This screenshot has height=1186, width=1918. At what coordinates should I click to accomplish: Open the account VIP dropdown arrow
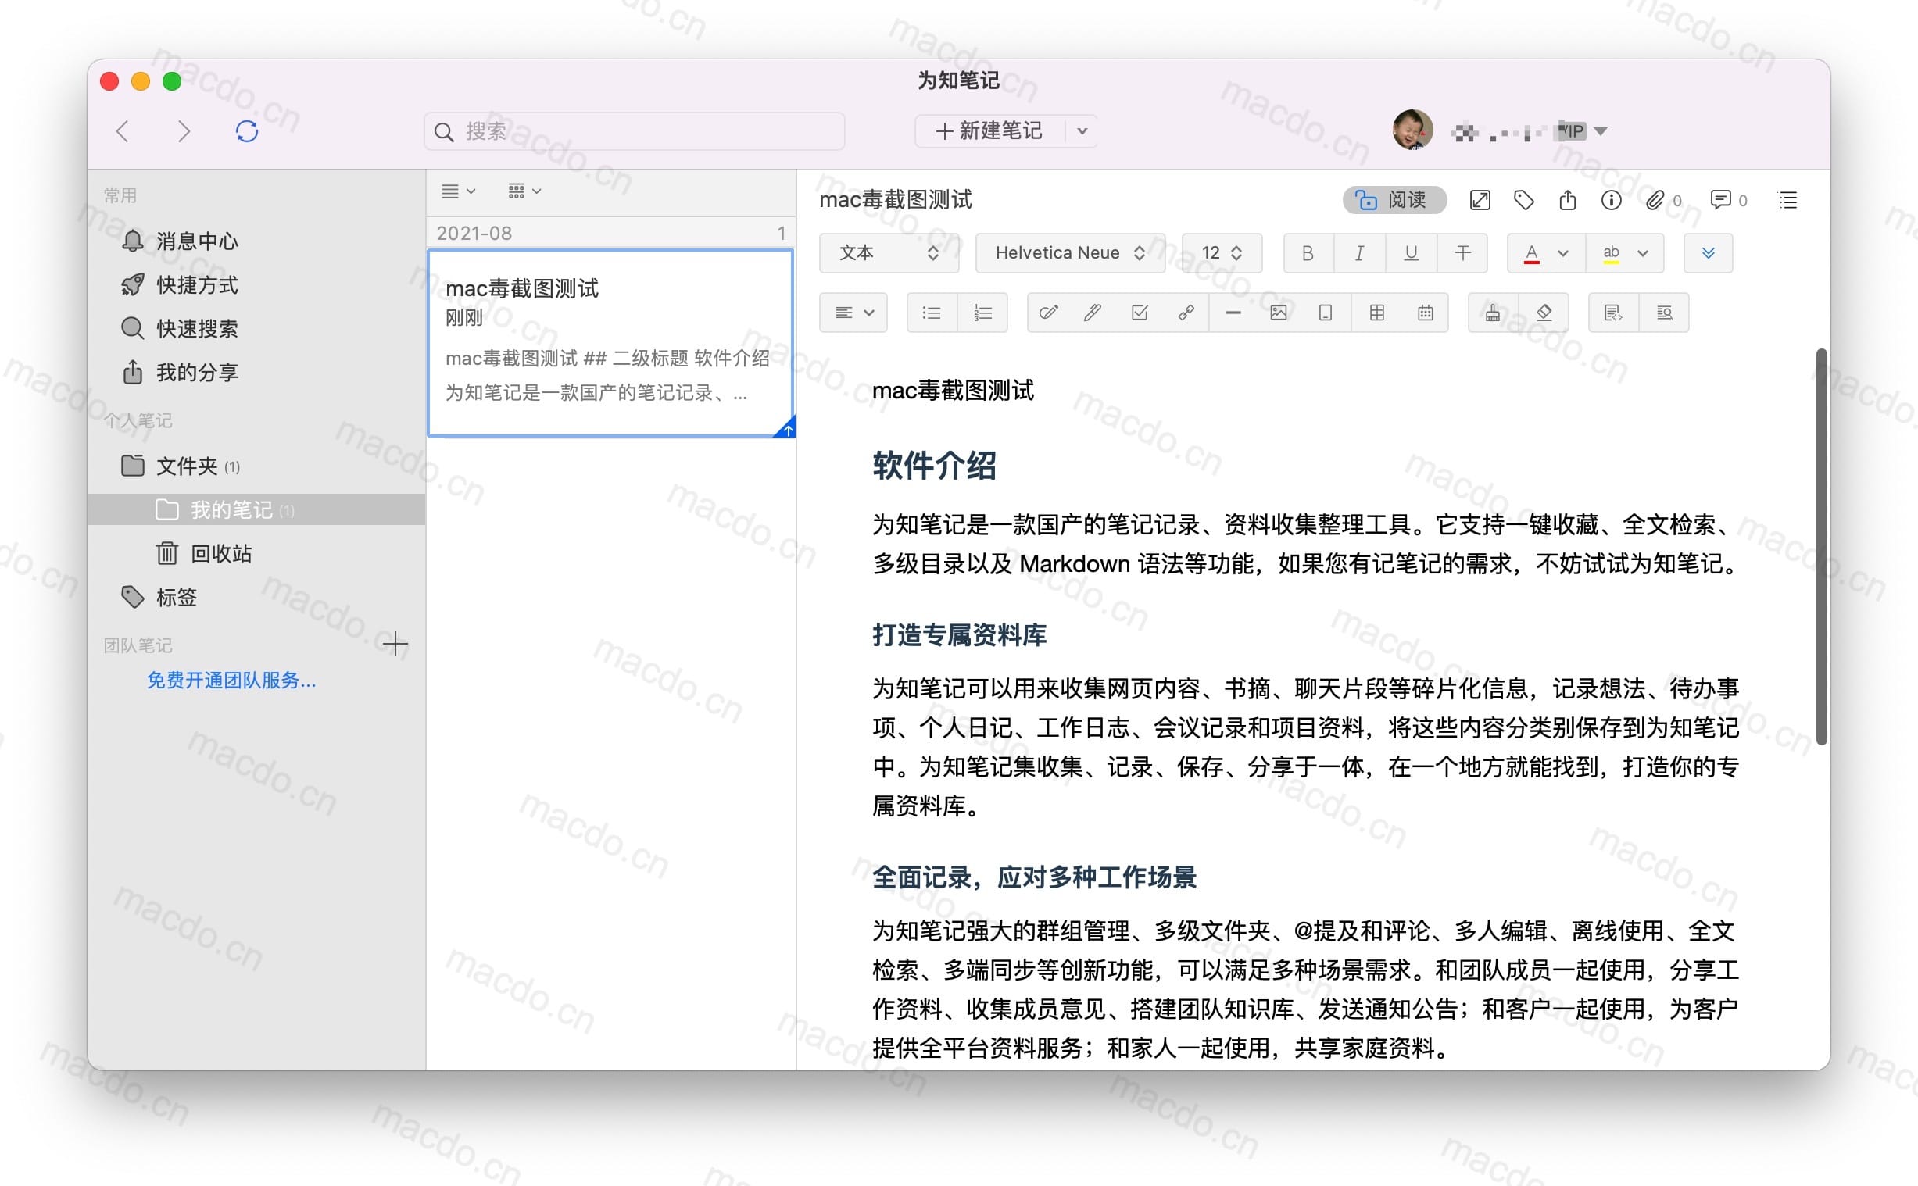click(1601, 131)
